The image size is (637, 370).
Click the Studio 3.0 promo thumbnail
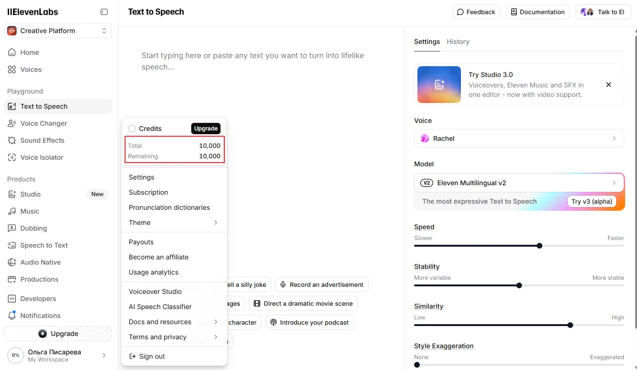pos(439,85)
